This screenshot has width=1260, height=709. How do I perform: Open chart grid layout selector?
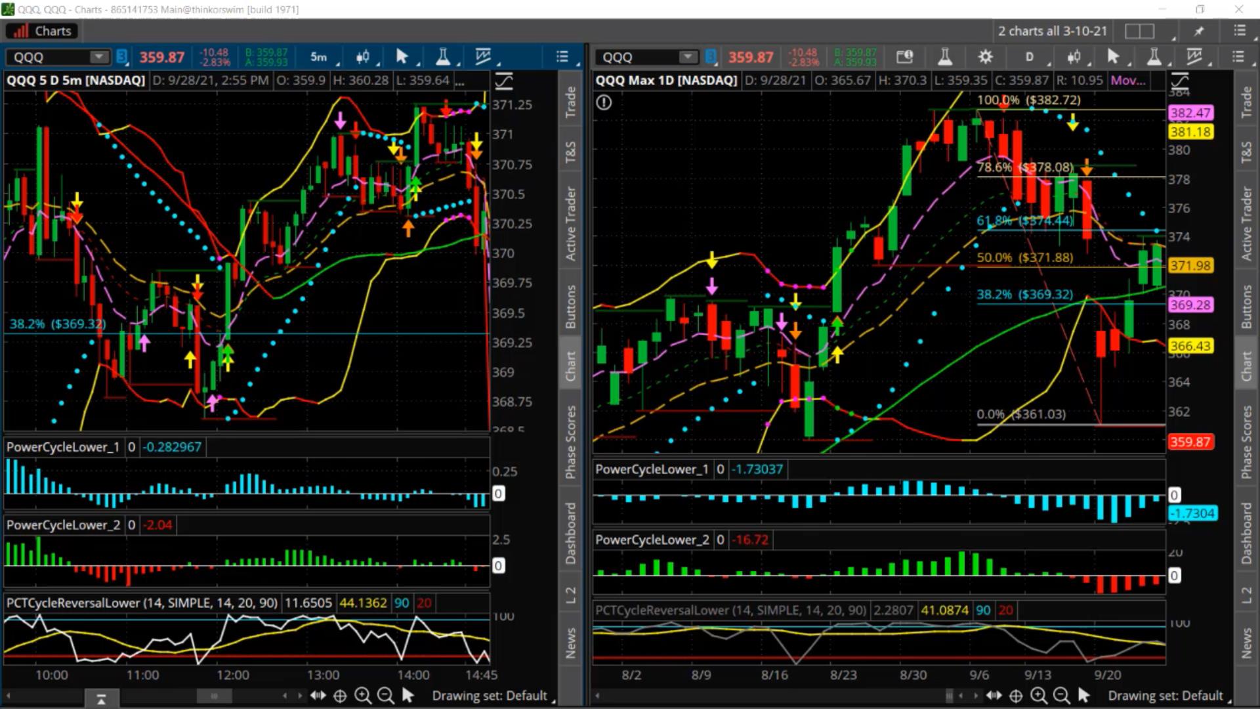(x=1140, y=31)
